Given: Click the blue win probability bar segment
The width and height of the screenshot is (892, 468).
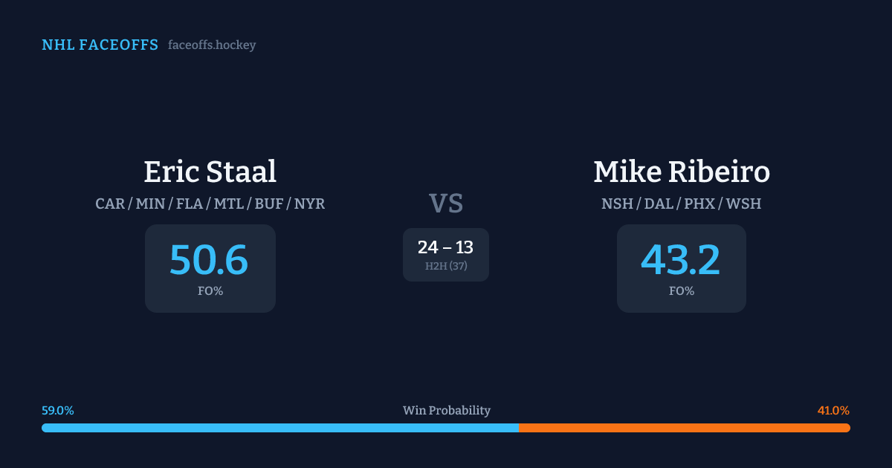Looking at the screenshot, I should click(x=279, y=428).
